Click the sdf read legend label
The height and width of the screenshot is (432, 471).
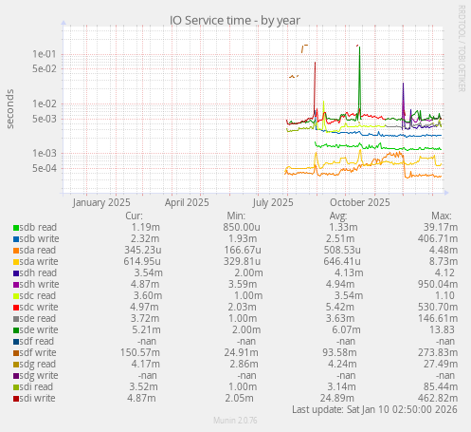tap(37, 341)
